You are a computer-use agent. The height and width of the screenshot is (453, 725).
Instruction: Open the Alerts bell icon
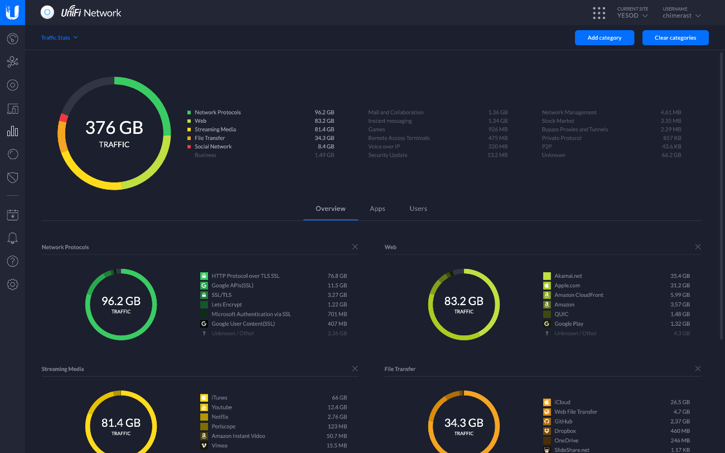pyautogui.click(x=12, y=238)
